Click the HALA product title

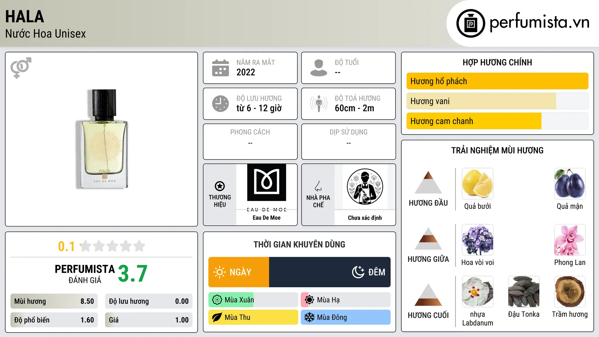click(x=25, y=16)
